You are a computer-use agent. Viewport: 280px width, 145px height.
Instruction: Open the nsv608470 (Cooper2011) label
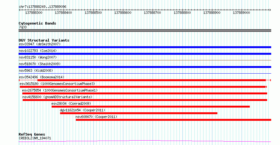pos(96,117)
